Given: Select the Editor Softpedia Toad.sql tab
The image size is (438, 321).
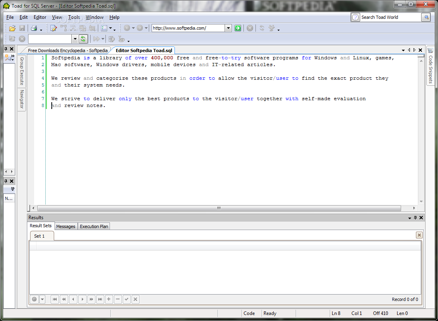Looking at the screenshot, I should (x=144, y=50).
